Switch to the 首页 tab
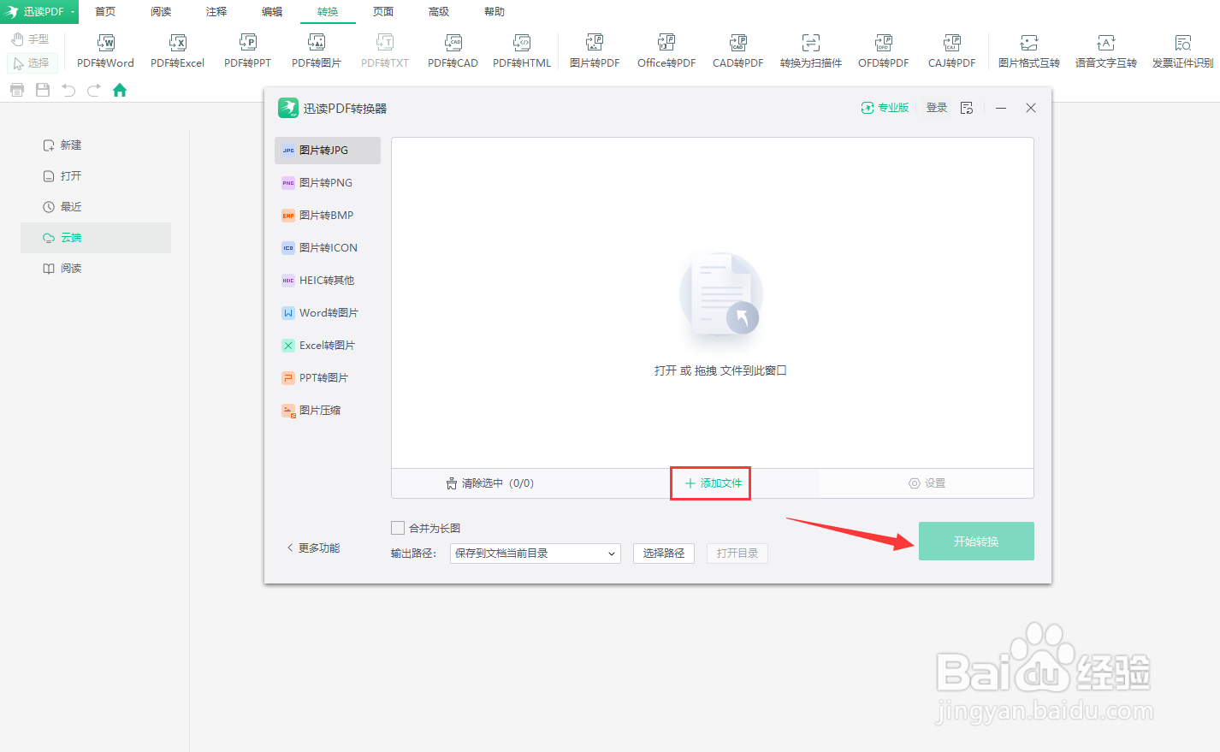The image size is (1220, 752). point(105,11)
